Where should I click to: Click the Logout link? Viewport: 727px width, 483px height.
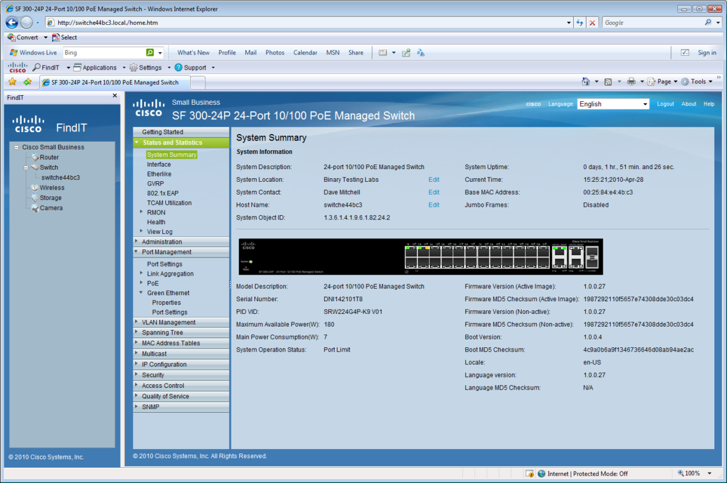pyautogui.click(x=665, y=104)
